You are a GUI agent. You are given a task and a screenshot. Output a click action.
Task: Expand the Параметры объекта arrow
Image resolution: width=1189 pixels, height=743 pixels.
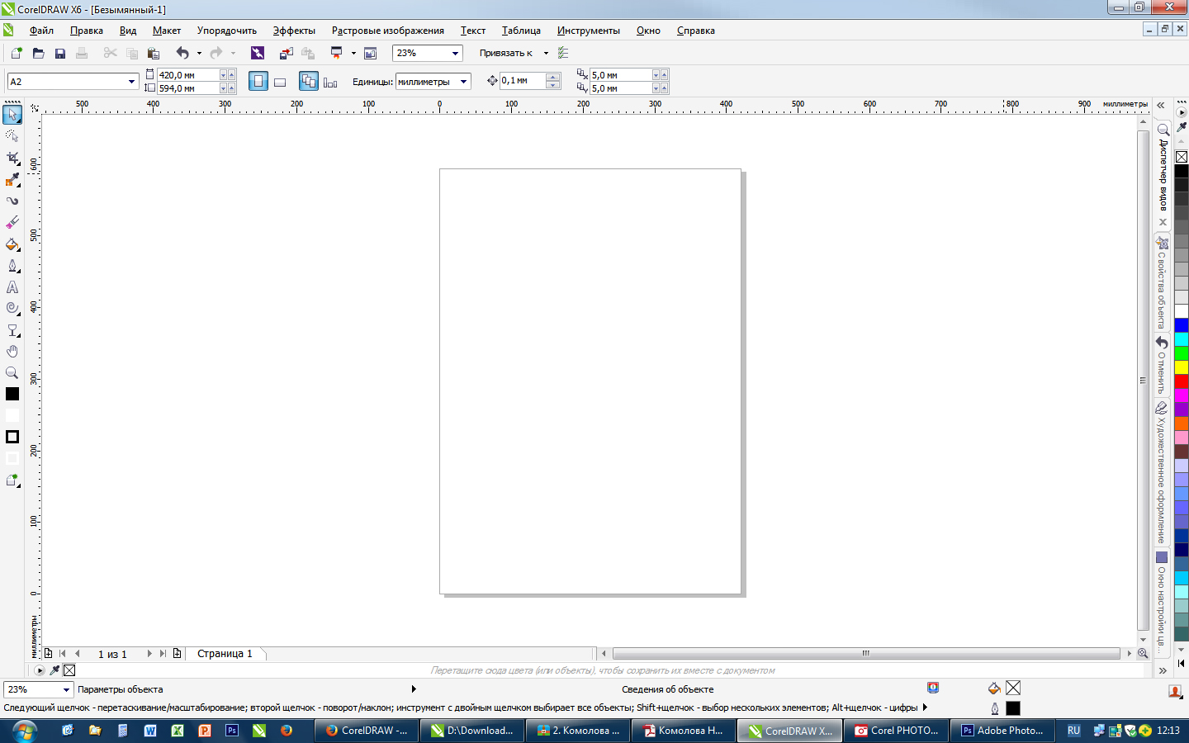[x=414, y=689]
